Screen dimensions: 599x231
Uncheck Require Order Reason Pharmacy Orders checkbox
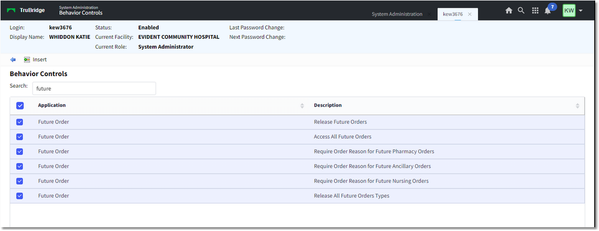tap(20, 152)
